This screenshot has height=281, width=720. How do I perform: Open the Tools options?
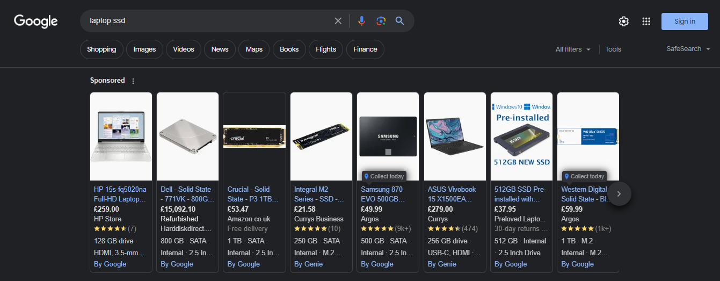click(x=613, y=49)
